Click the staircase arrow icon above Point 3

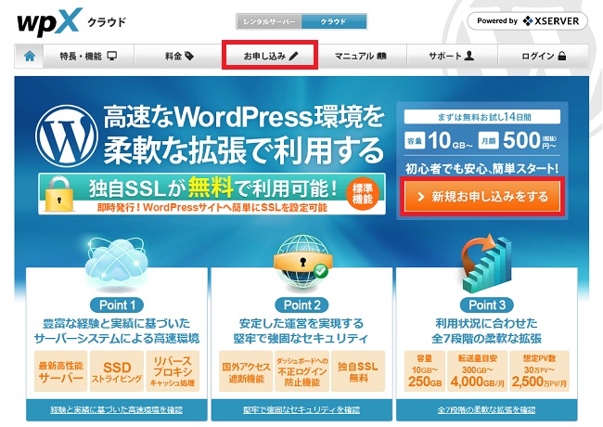click(x=486, y=264)
